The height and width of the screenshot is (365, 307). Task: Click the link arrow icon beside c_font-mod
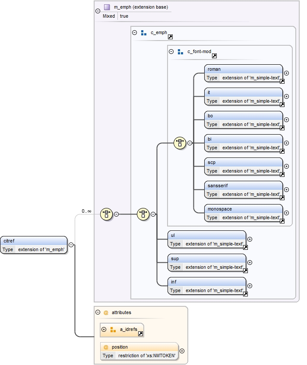214,56
